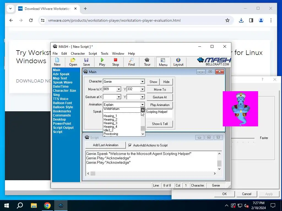Bookmark this page with the star icon
The image size is (282, 211).
tap(227, 20)
